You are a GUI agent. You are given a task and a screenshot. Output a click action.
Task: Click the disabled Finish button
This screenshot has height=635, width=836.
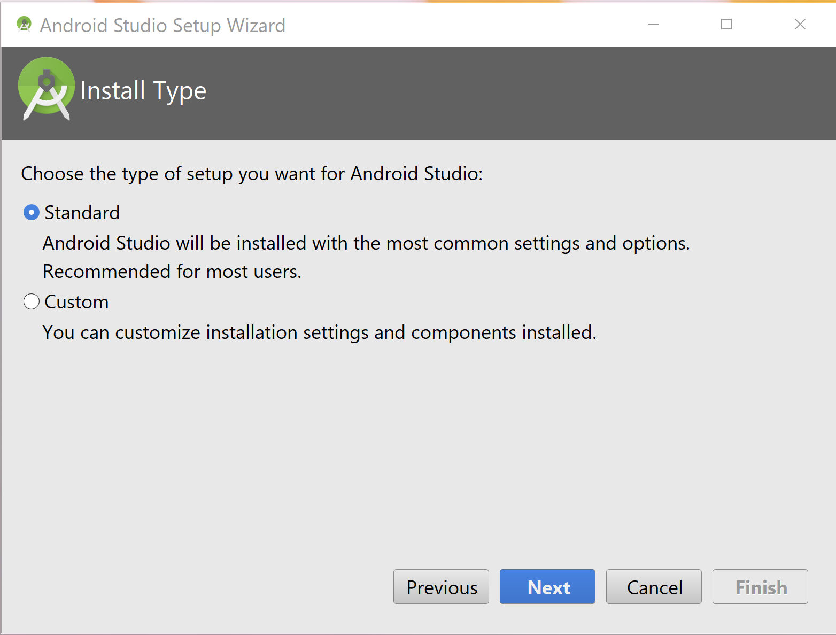(x=760, y=587)
